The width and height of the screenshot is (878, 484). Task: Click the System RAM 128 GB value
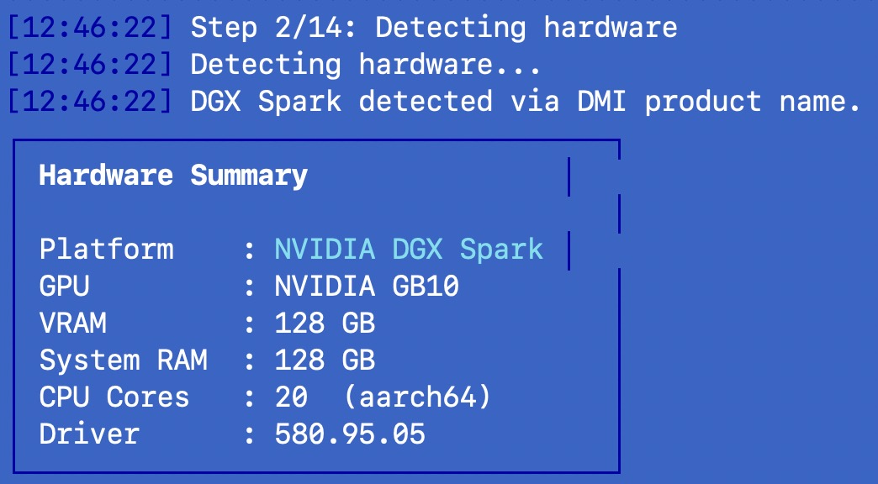coord(325,360)
